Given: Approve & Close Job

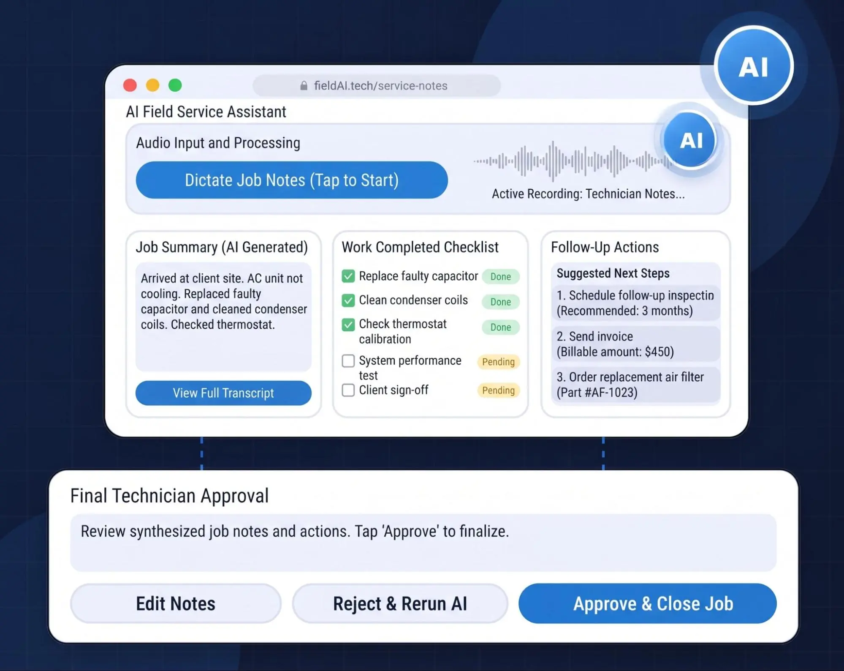Looking at the screenshot, I should pyautogui.click(x=648, y=603).
